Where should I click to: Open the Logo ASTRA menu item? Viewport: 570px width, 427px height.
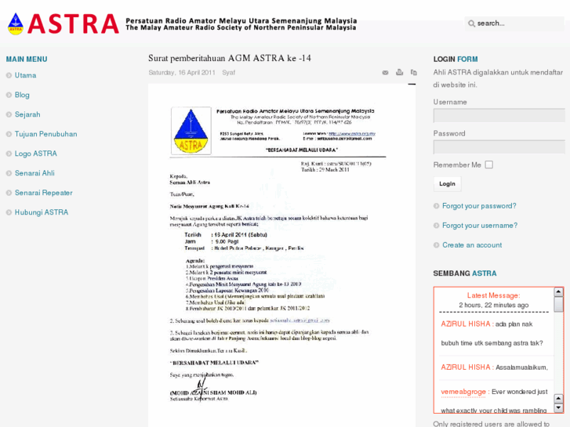point(36,154)
